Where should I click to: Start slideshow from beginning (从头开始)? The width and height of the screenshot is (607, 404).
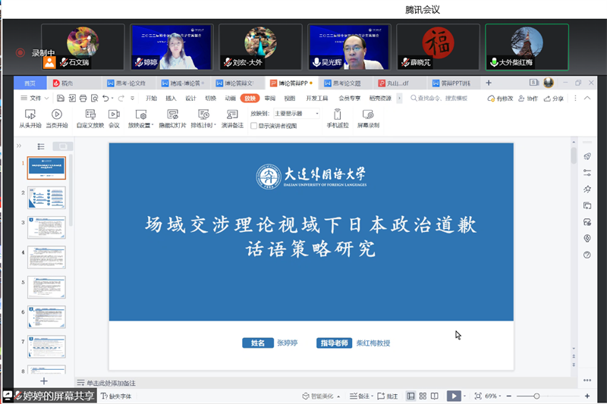[32, 117]
